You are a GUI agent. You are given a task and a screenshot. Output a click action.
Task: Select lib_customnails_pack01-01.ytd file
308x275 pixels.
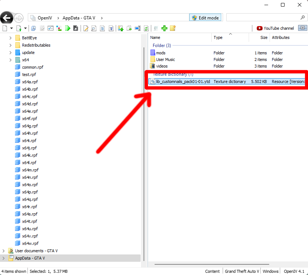[x=183, y=82]
